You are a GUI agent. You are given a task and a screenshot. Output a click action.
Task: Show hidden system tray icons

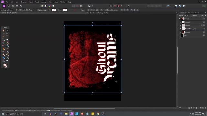click(x=191, y=114)
